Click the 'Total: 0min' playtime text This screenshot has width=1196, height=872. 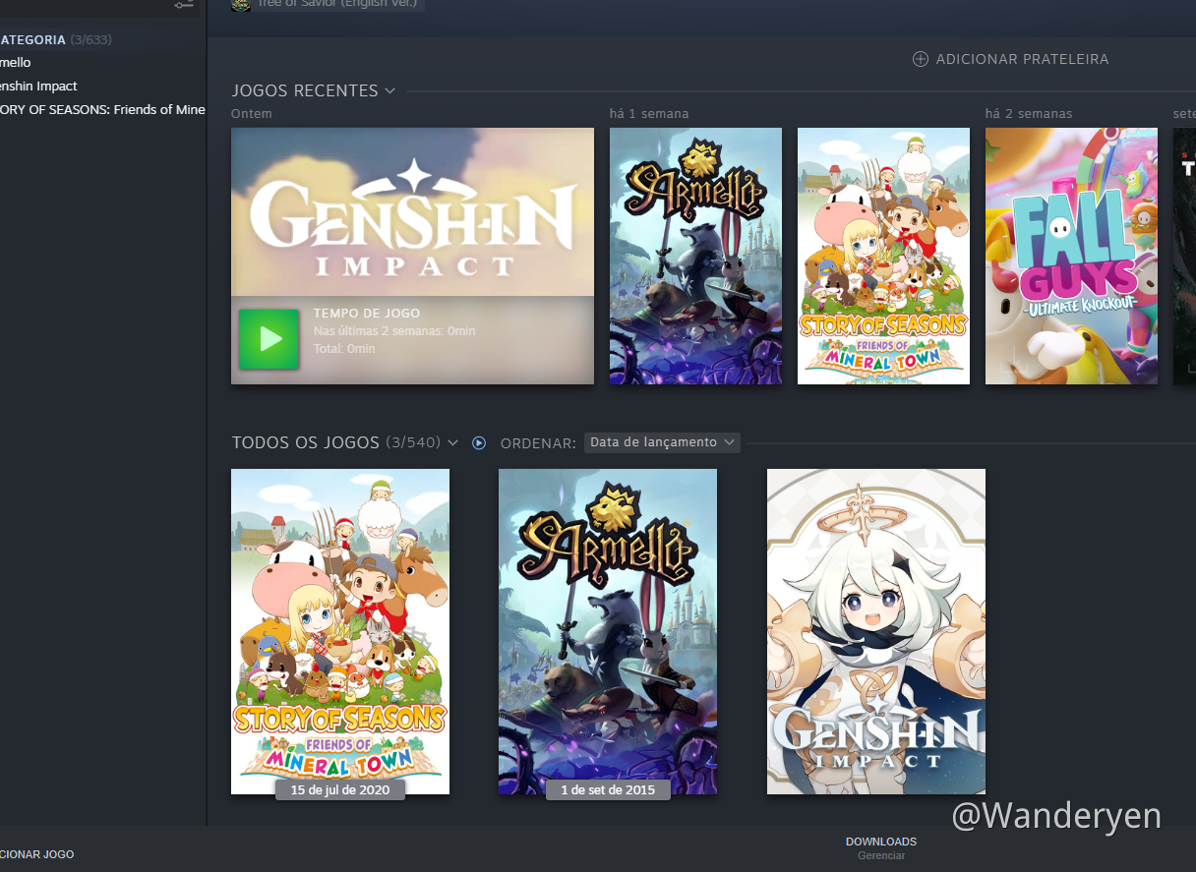[x=344, y=349]
